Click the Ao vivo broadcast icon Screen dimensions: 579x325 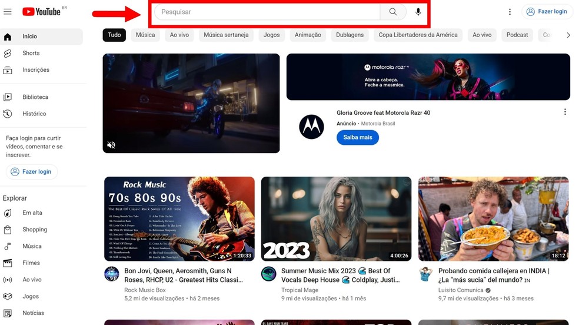tap(8, 280)
